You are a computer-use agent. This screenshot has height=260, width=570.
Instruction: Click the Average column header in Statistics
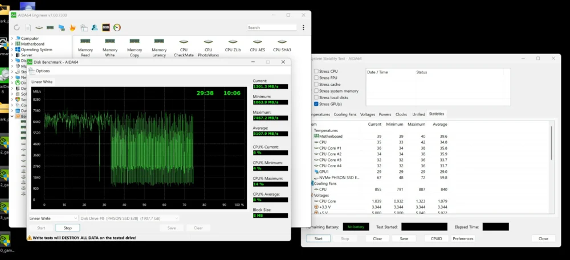point(440,125)
